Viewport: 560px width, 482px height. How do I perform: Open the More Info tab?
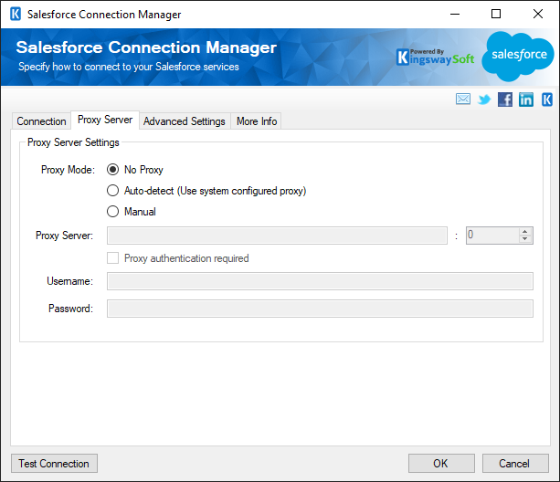[257, 121]
